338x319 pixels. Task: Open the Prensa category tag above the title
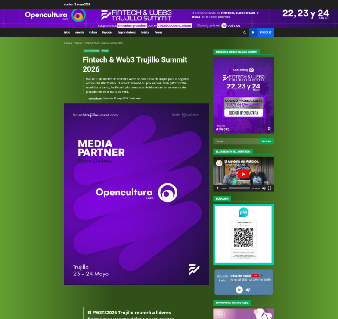[x=105, y=51]
